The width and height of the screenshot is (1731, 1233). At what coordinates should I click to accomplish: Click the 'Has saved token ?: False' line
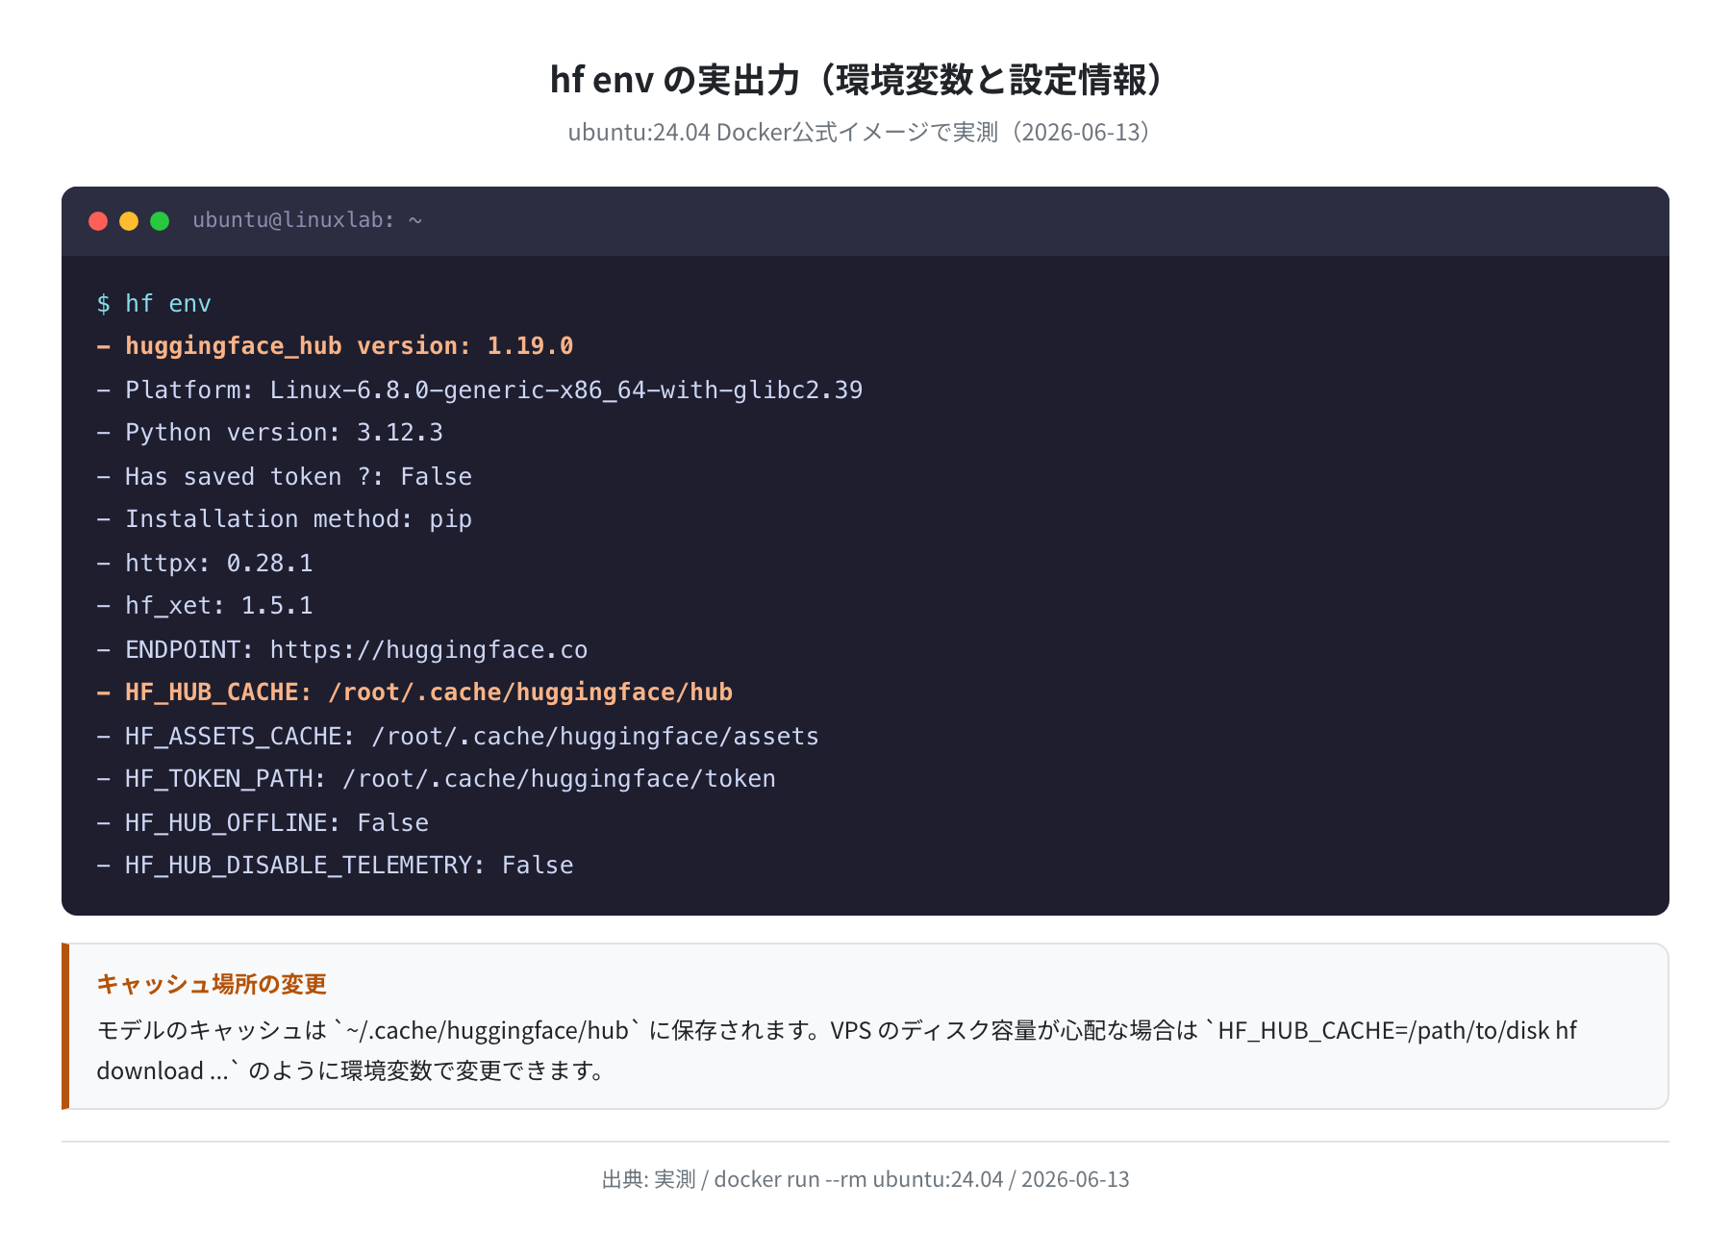(284, 477)
